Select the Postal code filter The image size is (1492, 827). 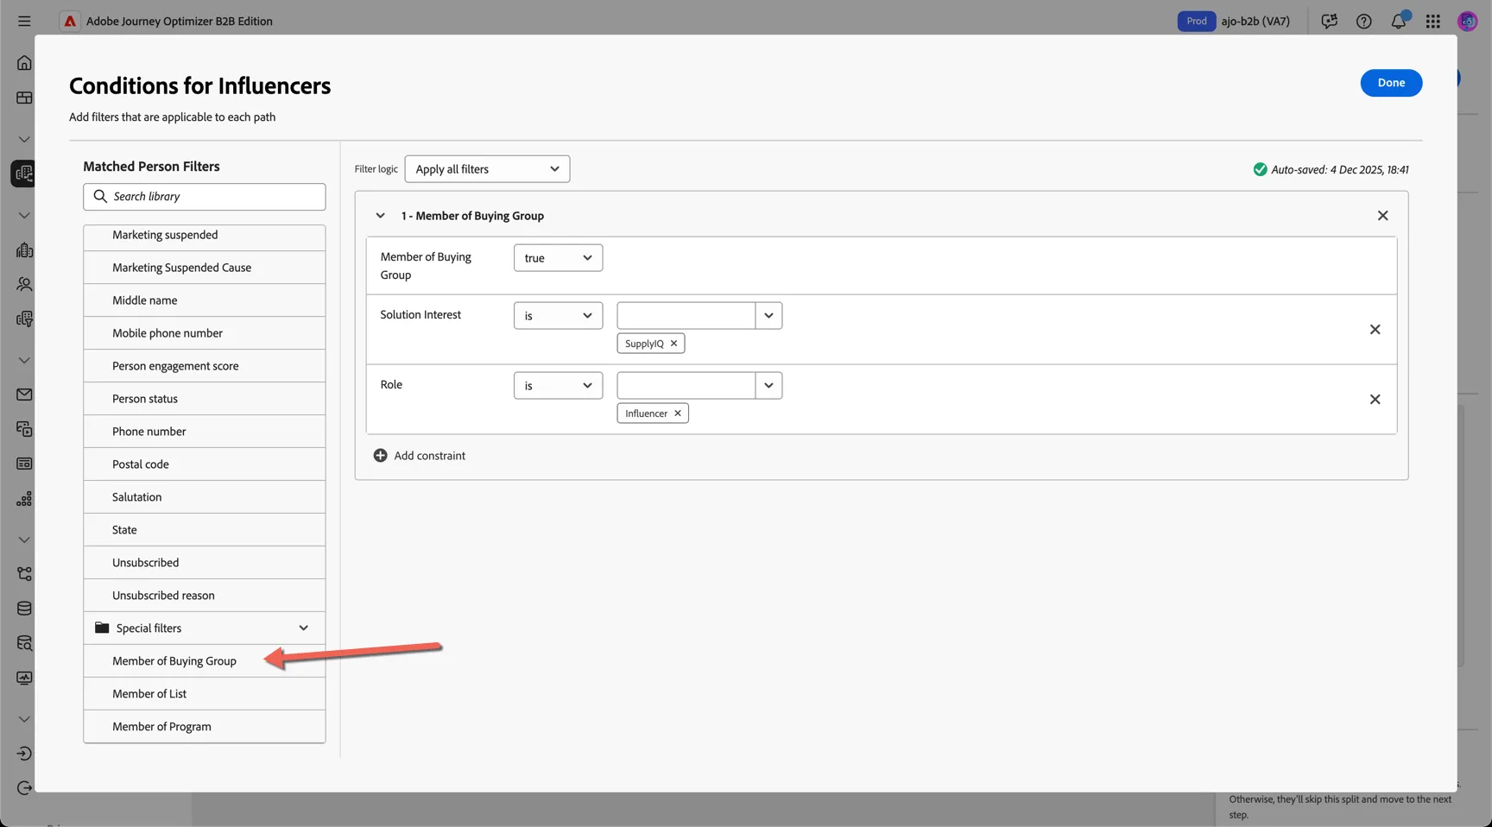tap(205, 464)
